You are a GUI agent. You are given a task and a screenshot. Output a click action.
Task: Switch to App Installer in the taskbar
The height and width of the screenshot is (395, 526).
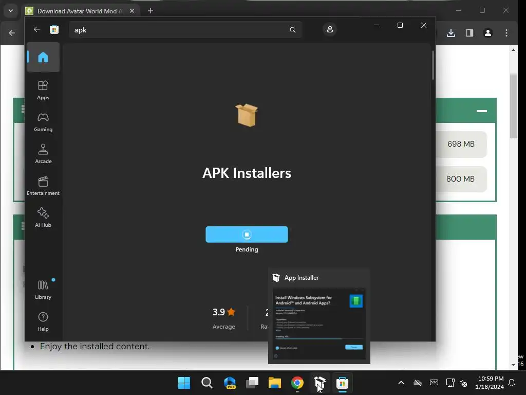pos(320,383)
